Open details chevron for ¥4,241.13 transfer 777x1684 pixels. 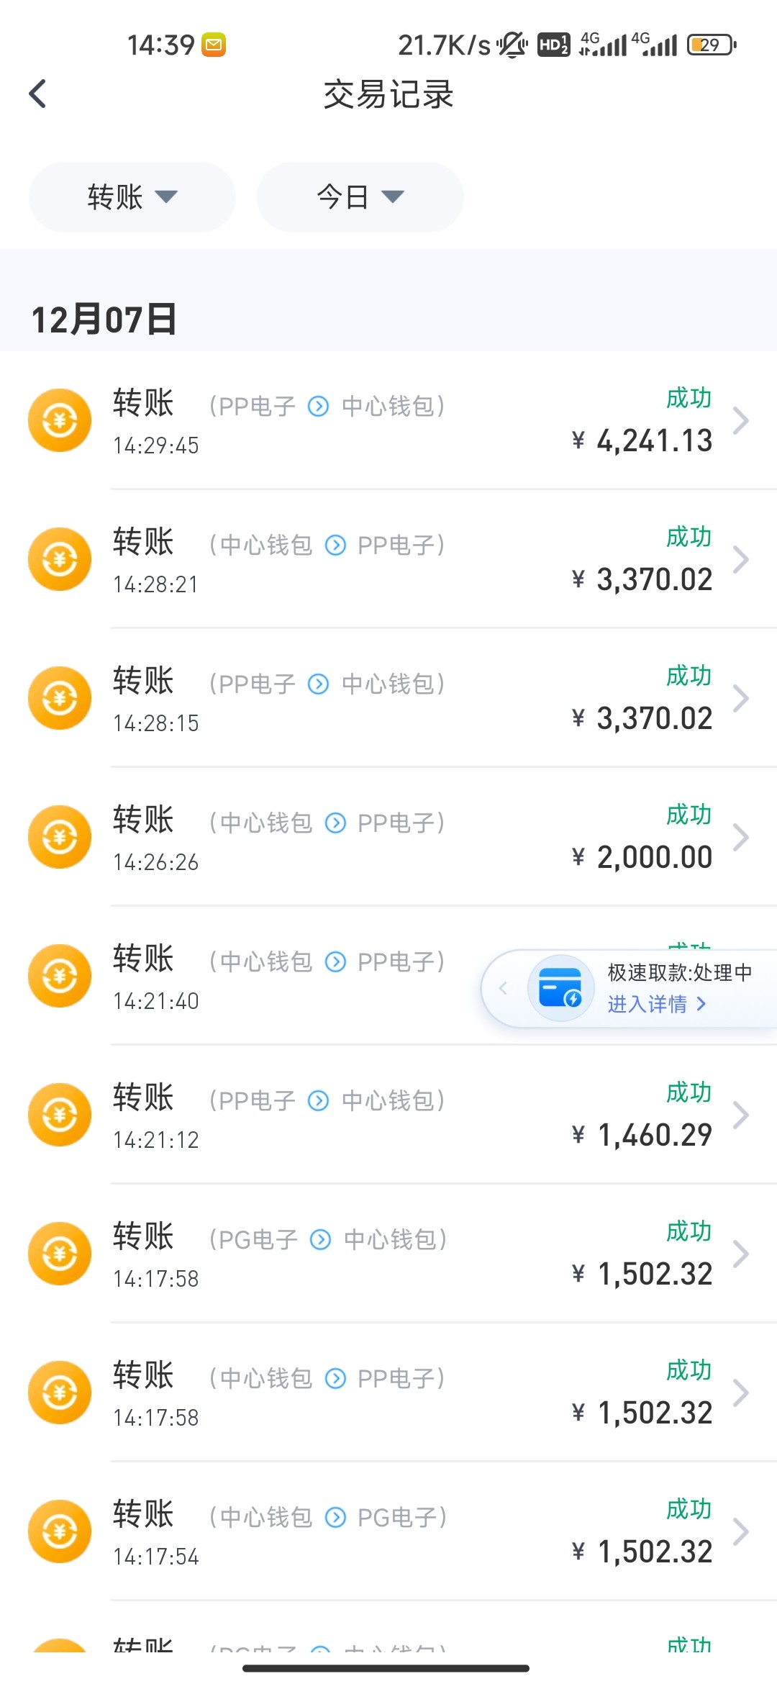click(x=740, y=421)
